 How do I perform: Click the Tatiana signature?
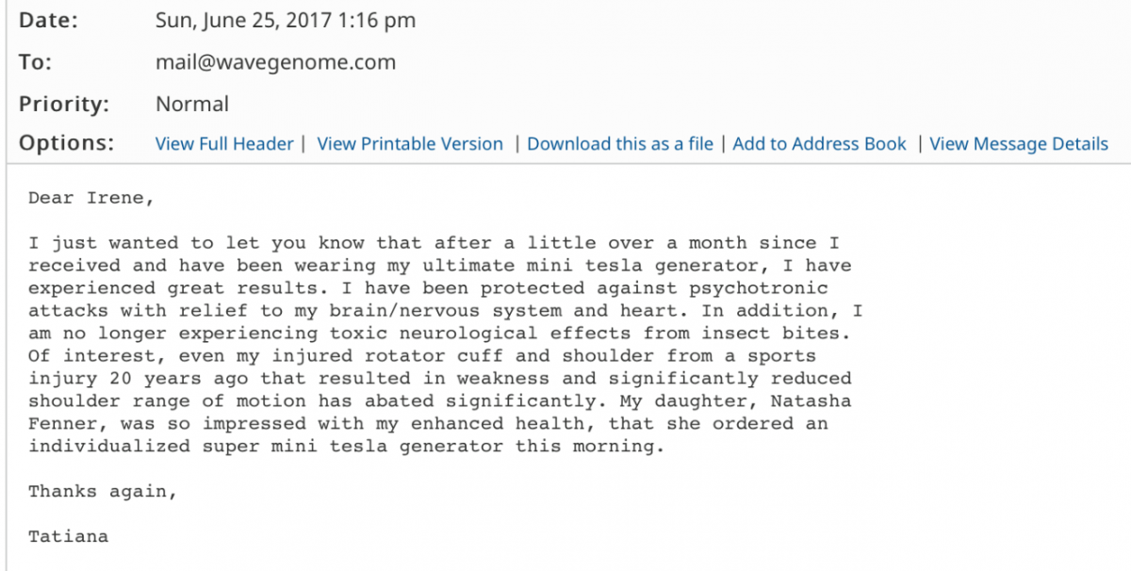68,537
